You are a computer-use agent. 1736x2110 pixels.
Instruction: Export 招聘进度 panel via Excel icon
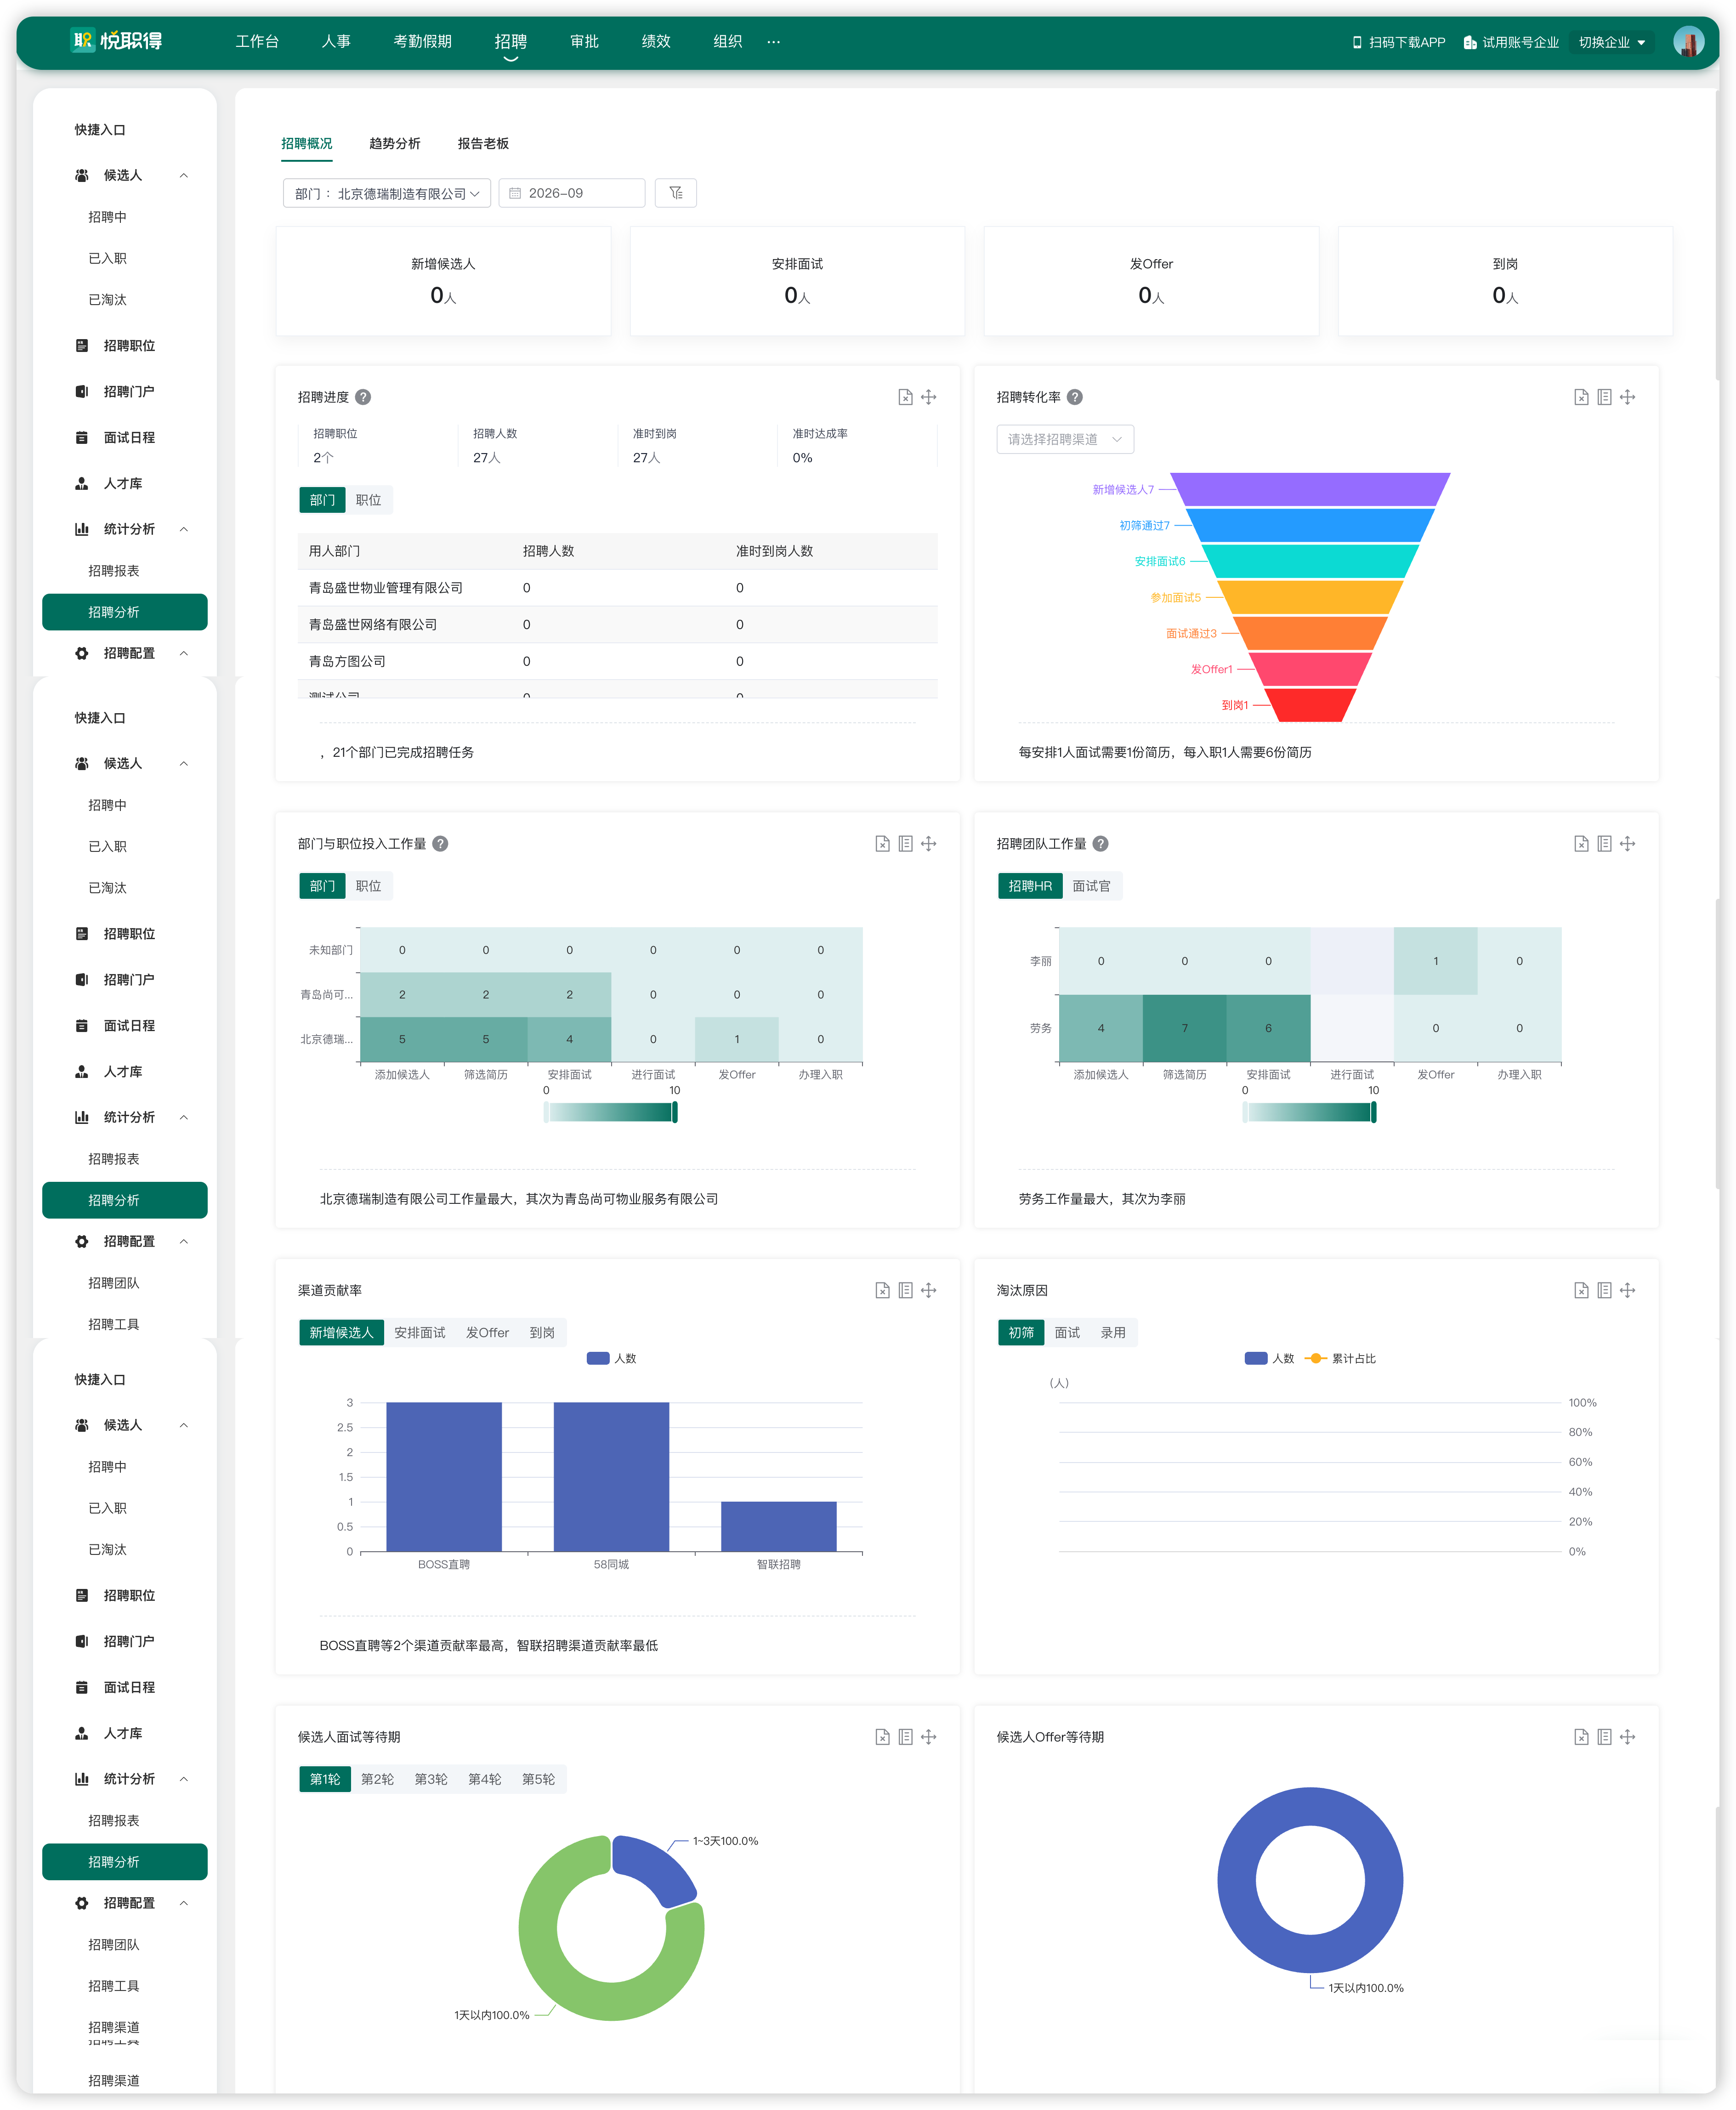tap(905, 397)
